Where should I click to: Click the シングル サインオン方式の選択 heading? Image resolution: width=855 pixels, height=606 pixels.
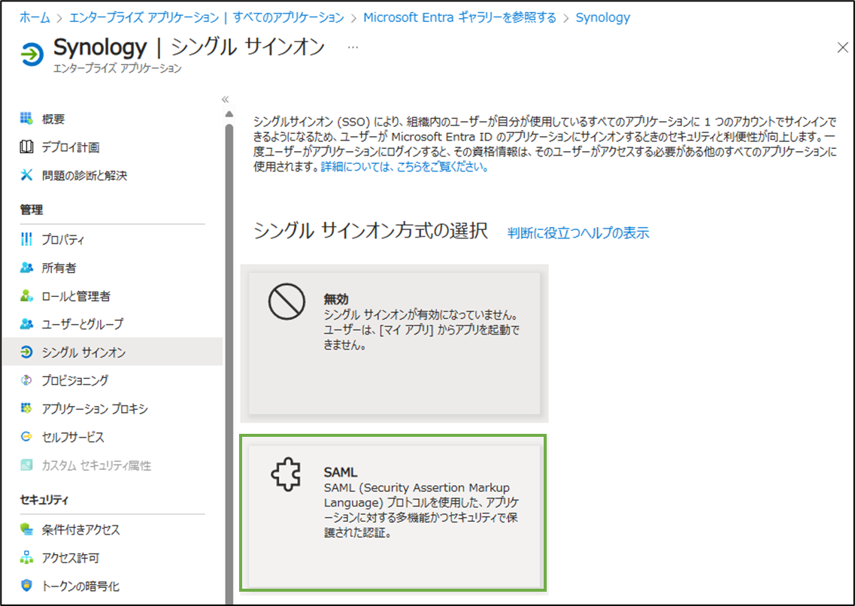coord(370,231)
